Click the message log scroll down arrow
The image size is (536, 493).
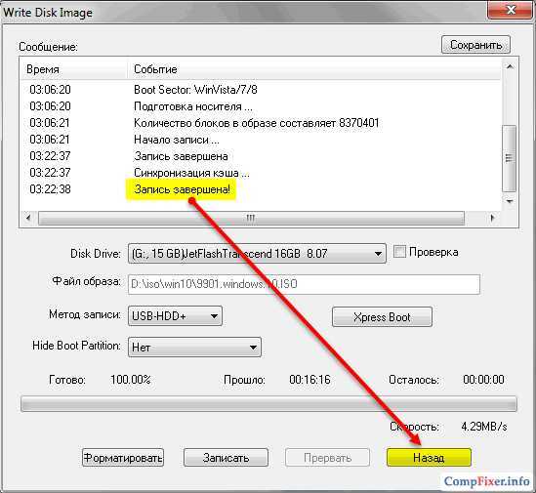pyautogui.click(x=510, y=201)
